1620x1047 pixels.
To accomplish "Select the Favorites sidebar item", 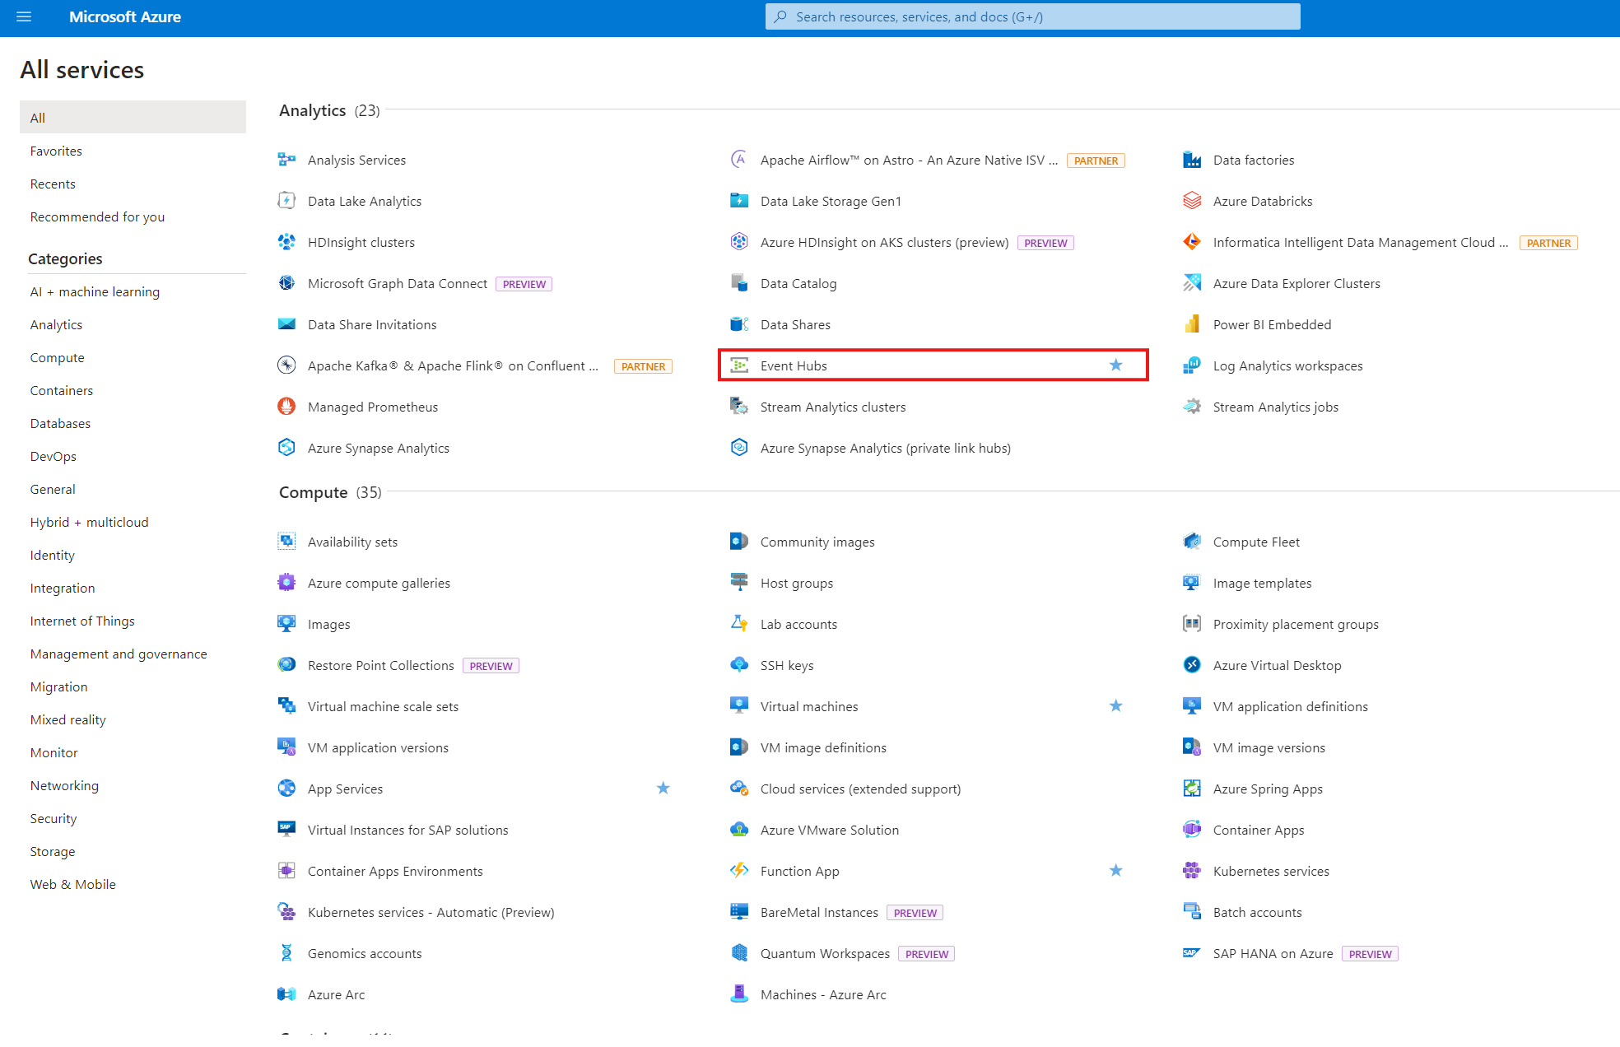I will tap(56, 151).
